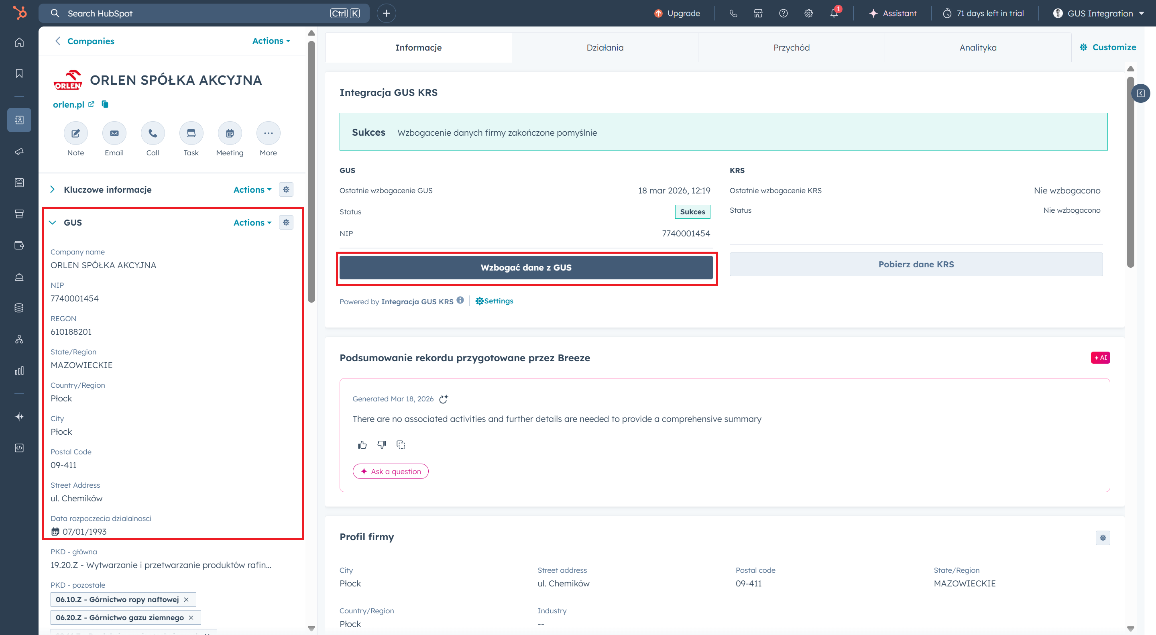Open the Breeze Assistant

893,14
